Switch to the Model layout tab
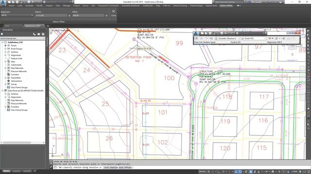Image resolution: width=311 pixels, height=174 pixels. 6,171
